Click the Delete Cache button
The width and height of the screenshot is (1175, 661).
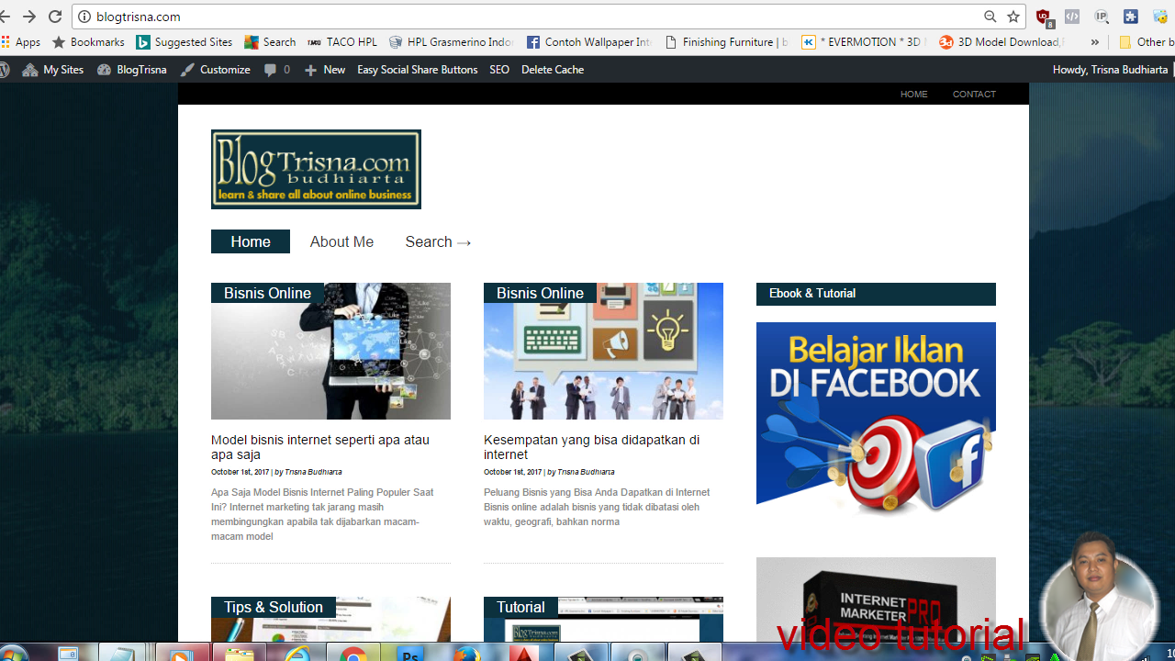click(x=552, y=70)
